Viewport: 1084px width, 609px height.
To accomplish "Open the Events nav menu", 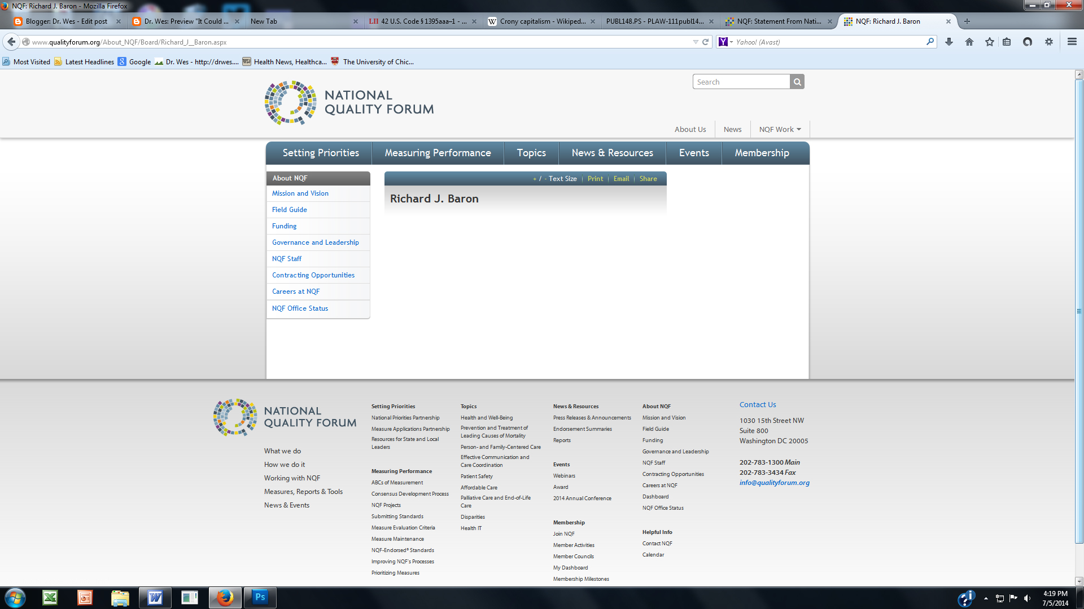I will [694, 153].
